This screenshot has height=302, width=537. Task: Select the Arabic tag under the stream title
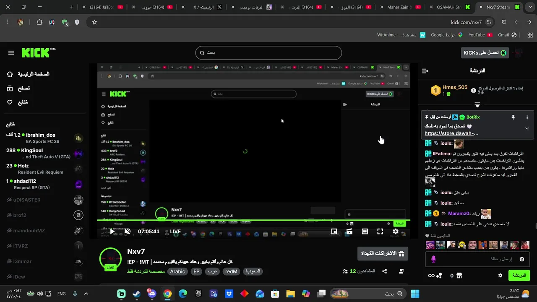(x=177, y=271)
